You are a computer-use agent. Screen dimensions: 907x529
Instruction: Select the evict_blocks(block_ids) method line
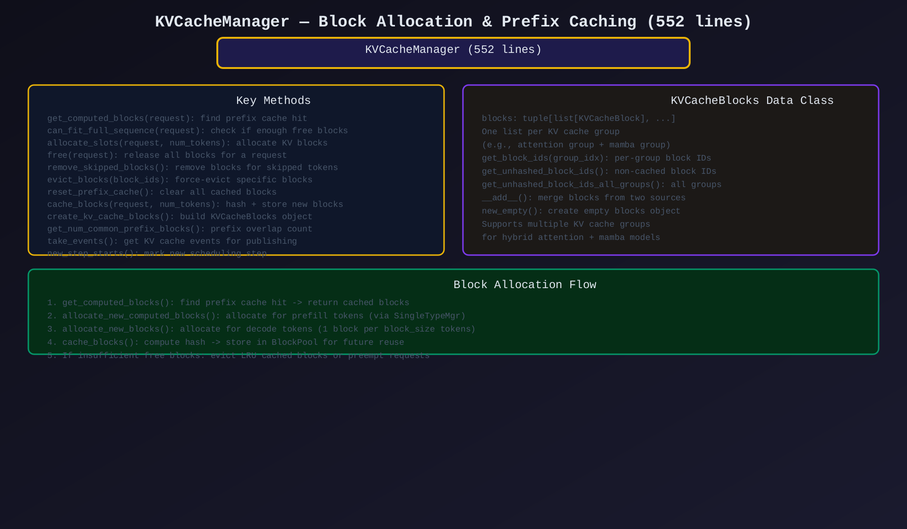(x=180, y=179)
